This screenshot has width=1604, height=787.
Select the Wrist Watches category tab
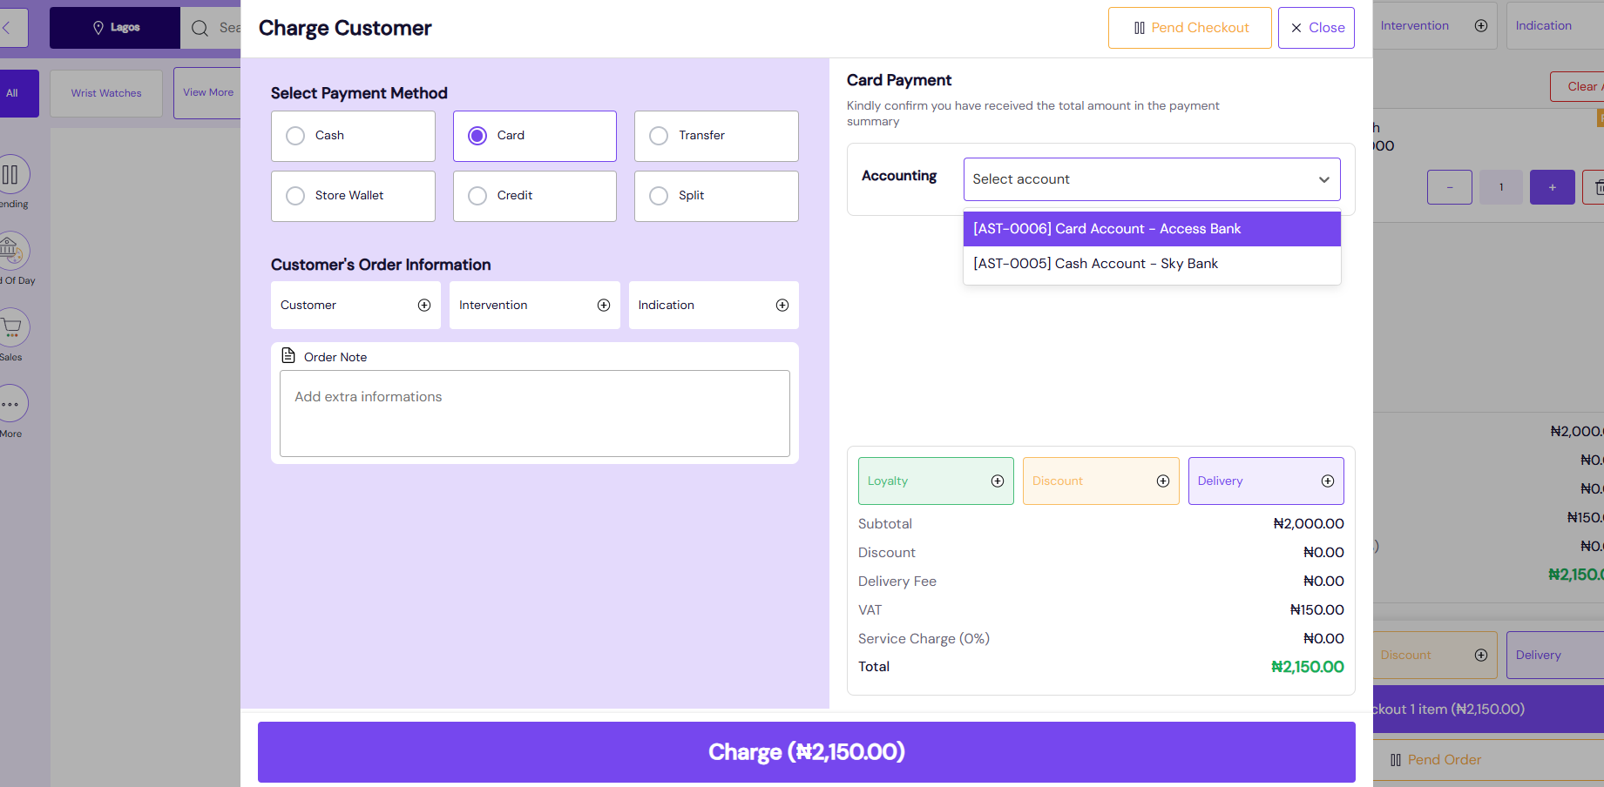point(106,93)
